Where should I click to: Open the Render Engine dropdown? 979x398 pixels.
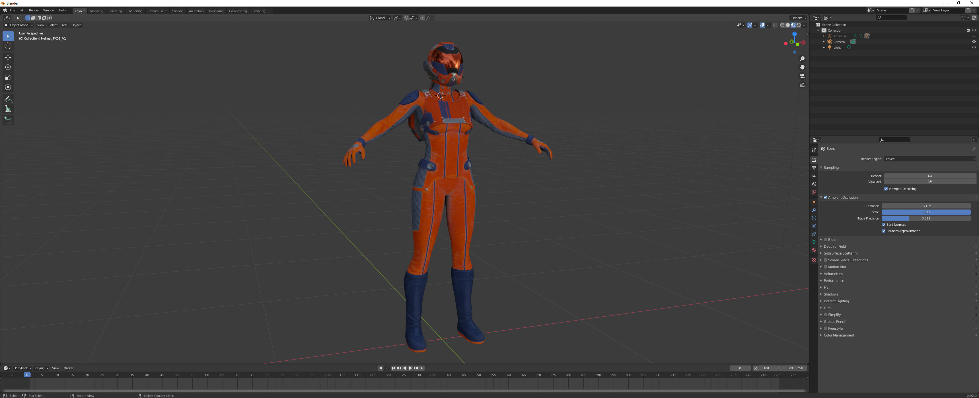(930, 159)
